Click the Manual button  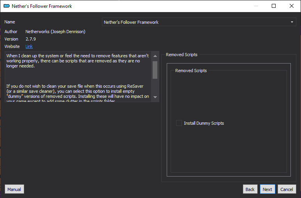(x=14, y=189)
